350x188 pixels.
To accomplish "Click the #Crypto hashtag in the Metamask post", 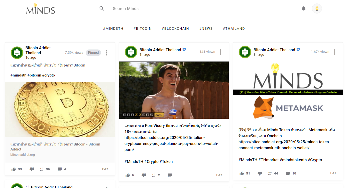I will pyautogui.click(x=315, y=160).
